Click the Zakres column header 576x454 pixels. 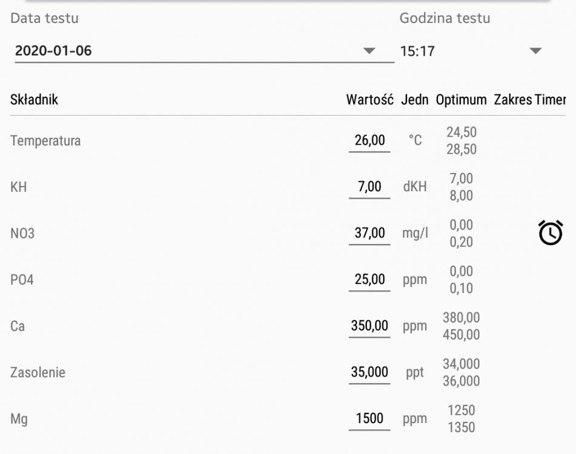point(512,100)
